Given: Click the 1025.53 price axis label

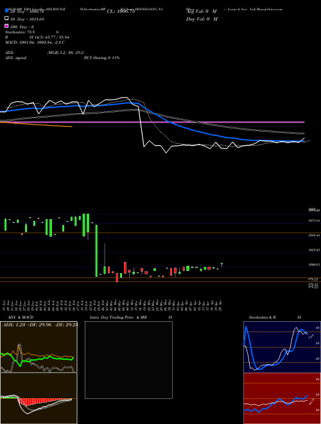Looking at the screenshot, I should [314, 250].
